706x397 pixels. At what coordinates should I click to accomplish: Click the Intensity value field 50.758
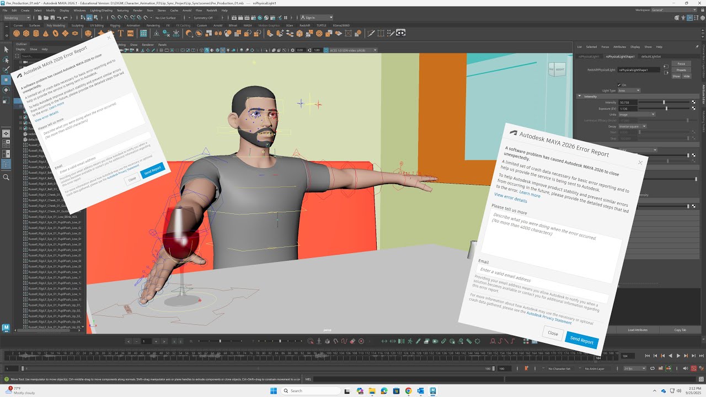(x=628, y=103)
